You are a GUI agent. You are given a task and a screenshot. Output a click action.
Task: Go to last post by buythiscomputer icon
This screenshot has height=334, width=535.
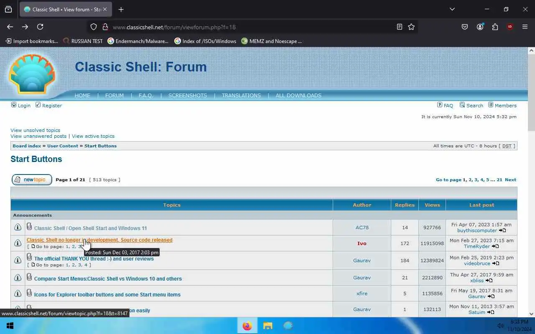tap(502, 230)
